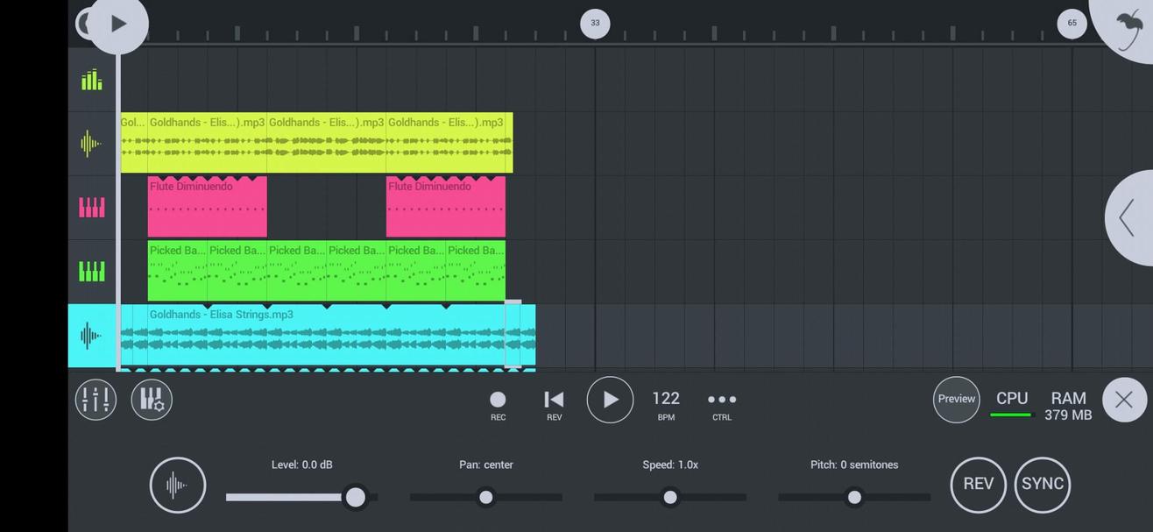Click the pink keyboard icon for the Flute track
1153x532 pixels.
(x=91, y=207)
